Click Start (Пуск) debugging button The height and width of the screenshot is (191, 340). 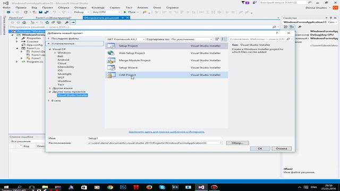[131, 12]
